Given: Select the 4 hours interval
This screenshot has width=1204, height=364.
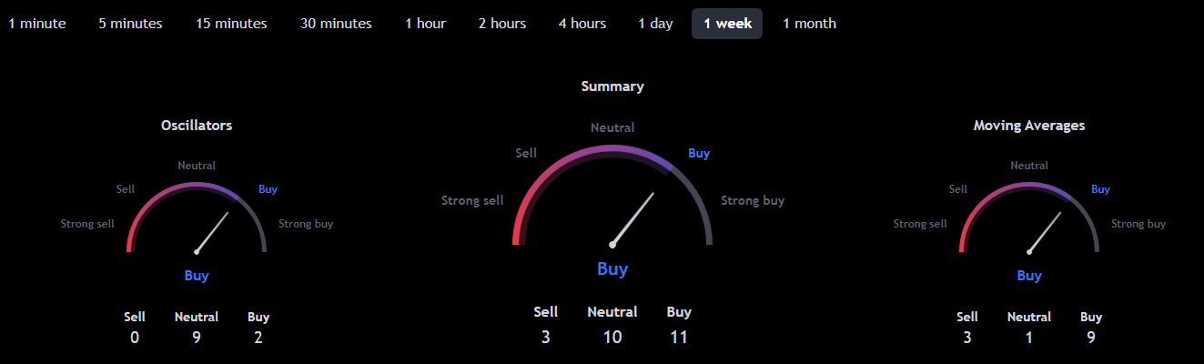Looking at the screenshot, I should click(582, 24).
